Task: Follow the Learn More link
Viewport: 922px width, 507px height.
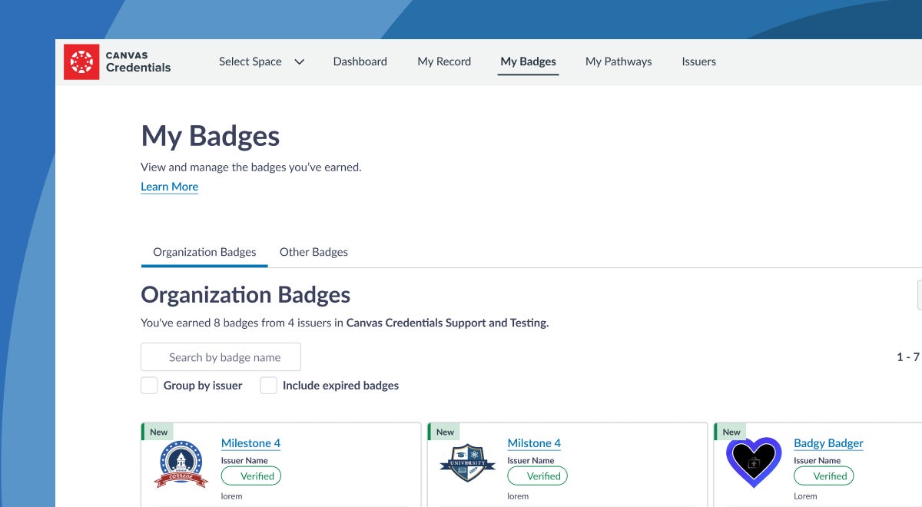Action: [170, 187]
